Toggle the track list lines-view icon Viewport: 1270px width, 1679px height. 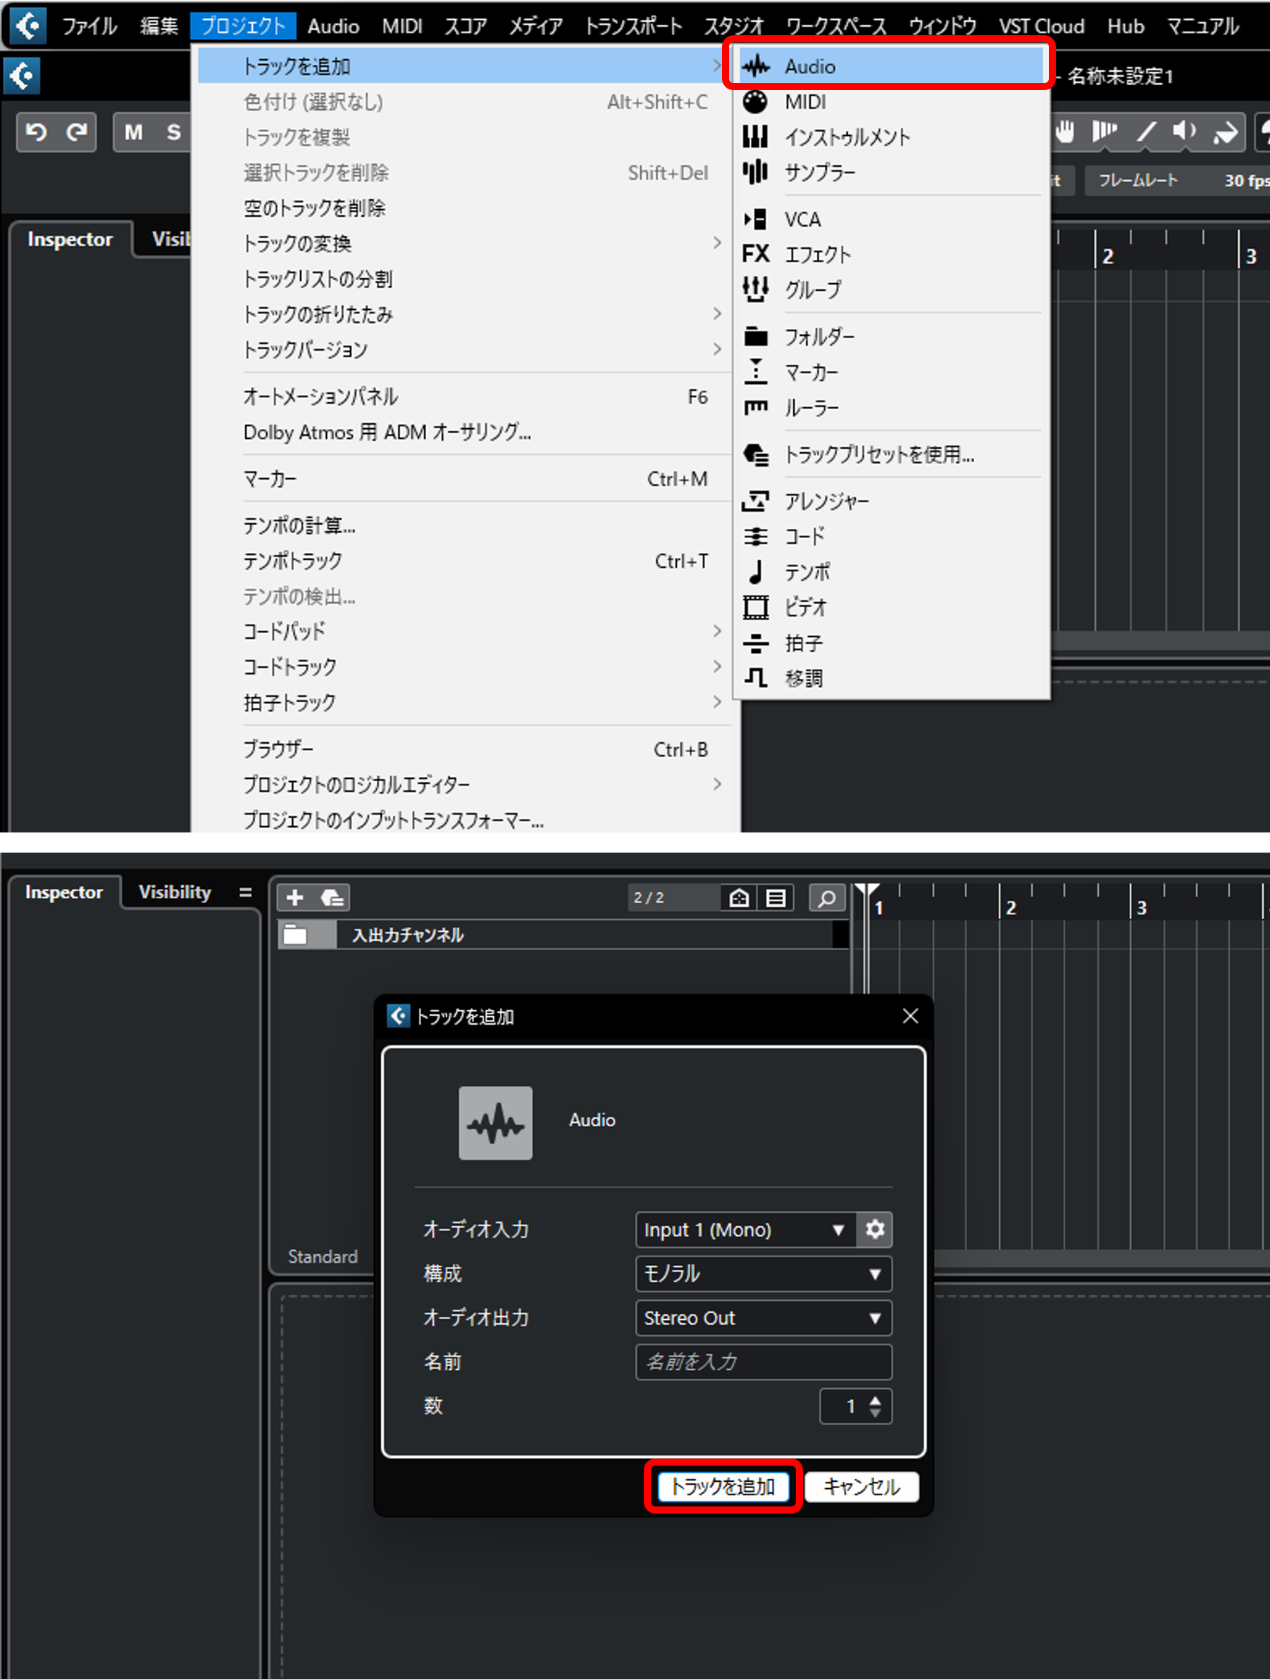coord(776,898)
